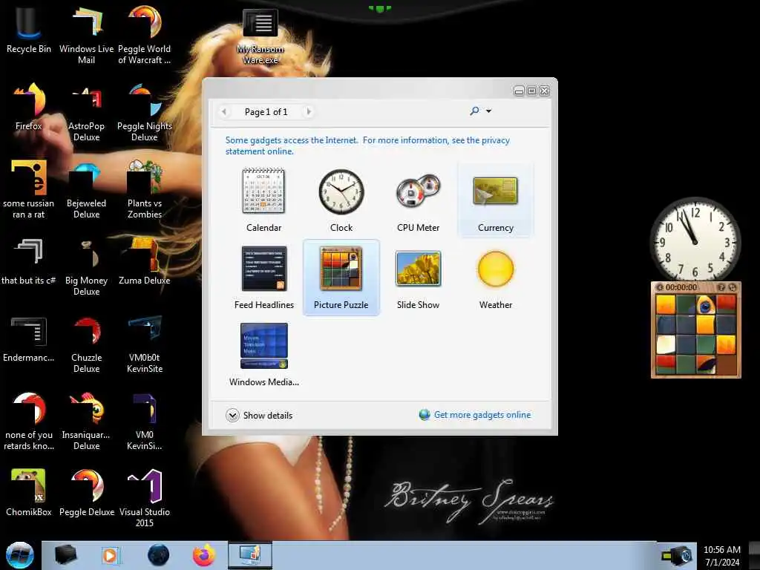Viewport: 760px width, 570px height.
Task: Click Peggle Nights Deluxe desktop icon
Action: click(x=145, y=113)
